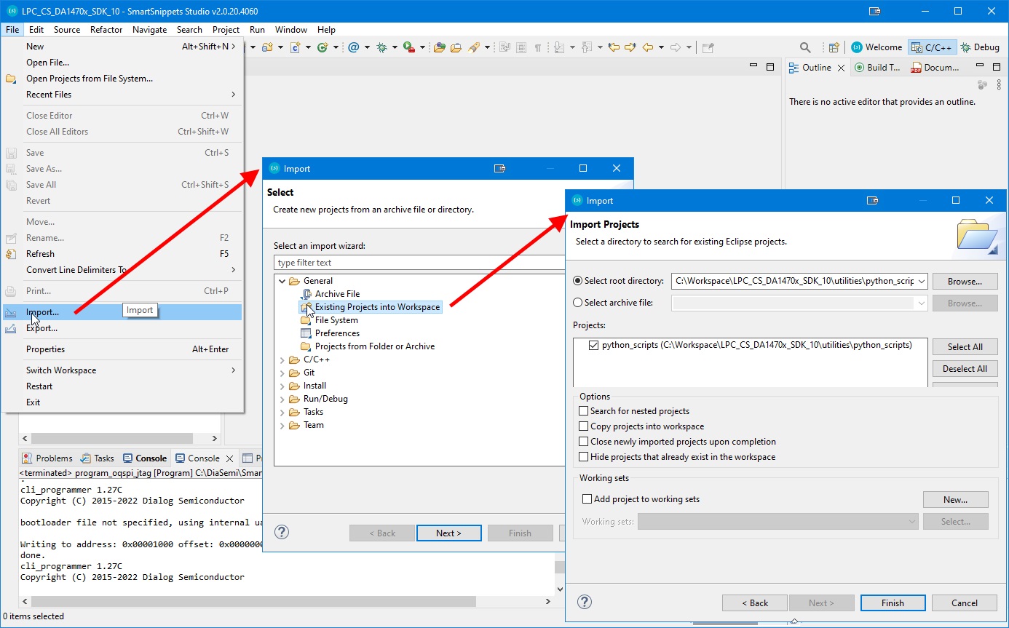1009x628 pixels.
Task: Open the Switch Workspace submenu
Action: coord(122,370)
